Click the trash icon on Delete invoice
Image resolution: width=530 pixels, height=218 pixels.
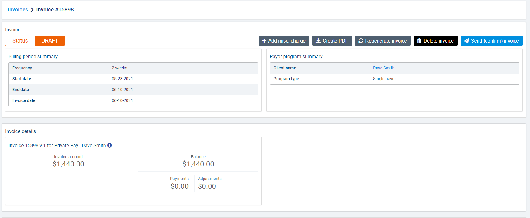point(419,41)
